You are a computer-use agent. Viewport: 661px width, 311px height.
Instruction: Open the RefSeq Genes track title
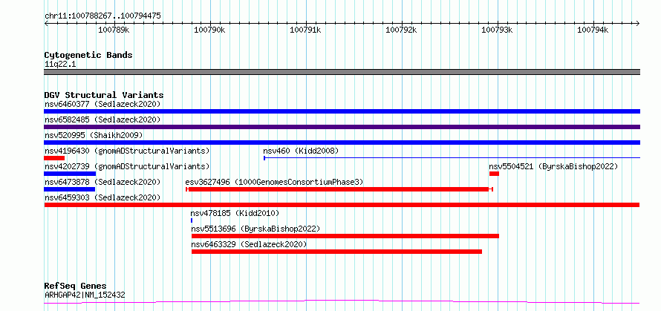pyautogui.click(x=76, y=287)
